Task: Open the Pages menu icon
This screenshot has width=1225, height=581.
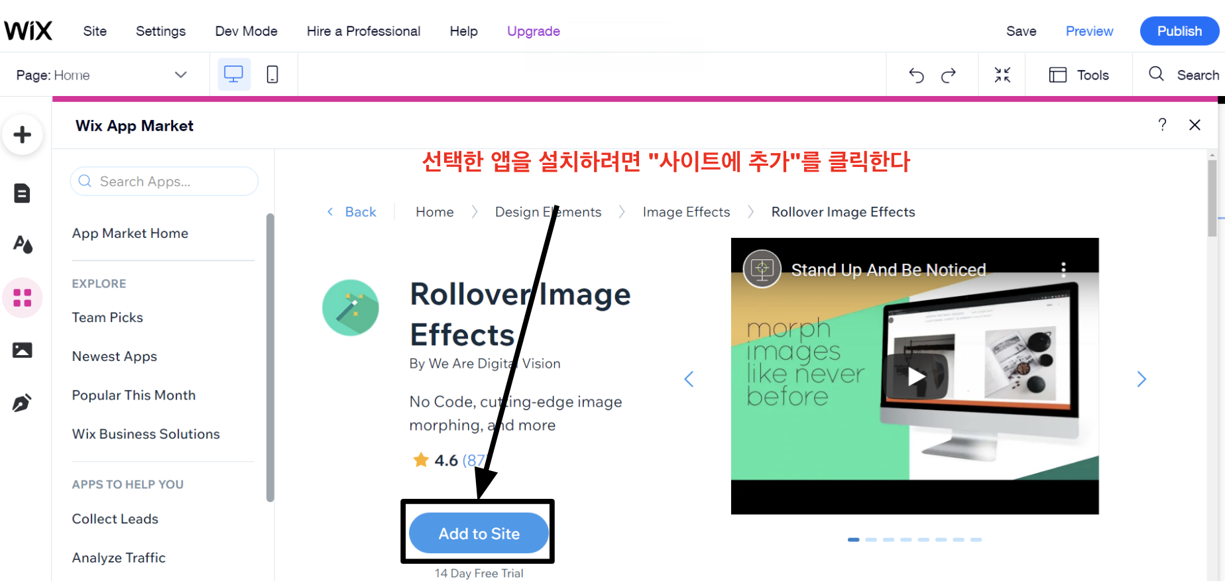Action: [22, 193]
